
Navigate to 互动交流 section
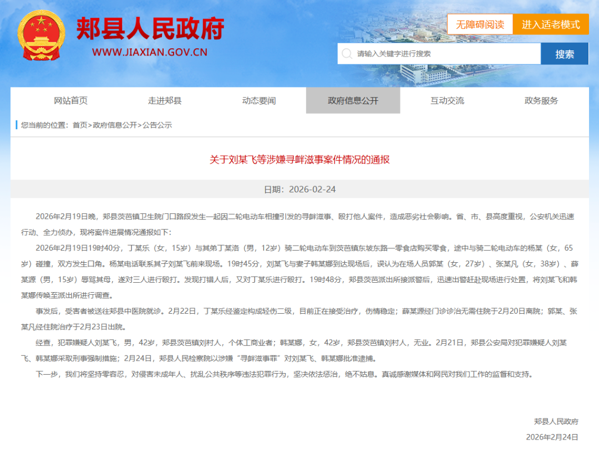(x=447, y=100)
